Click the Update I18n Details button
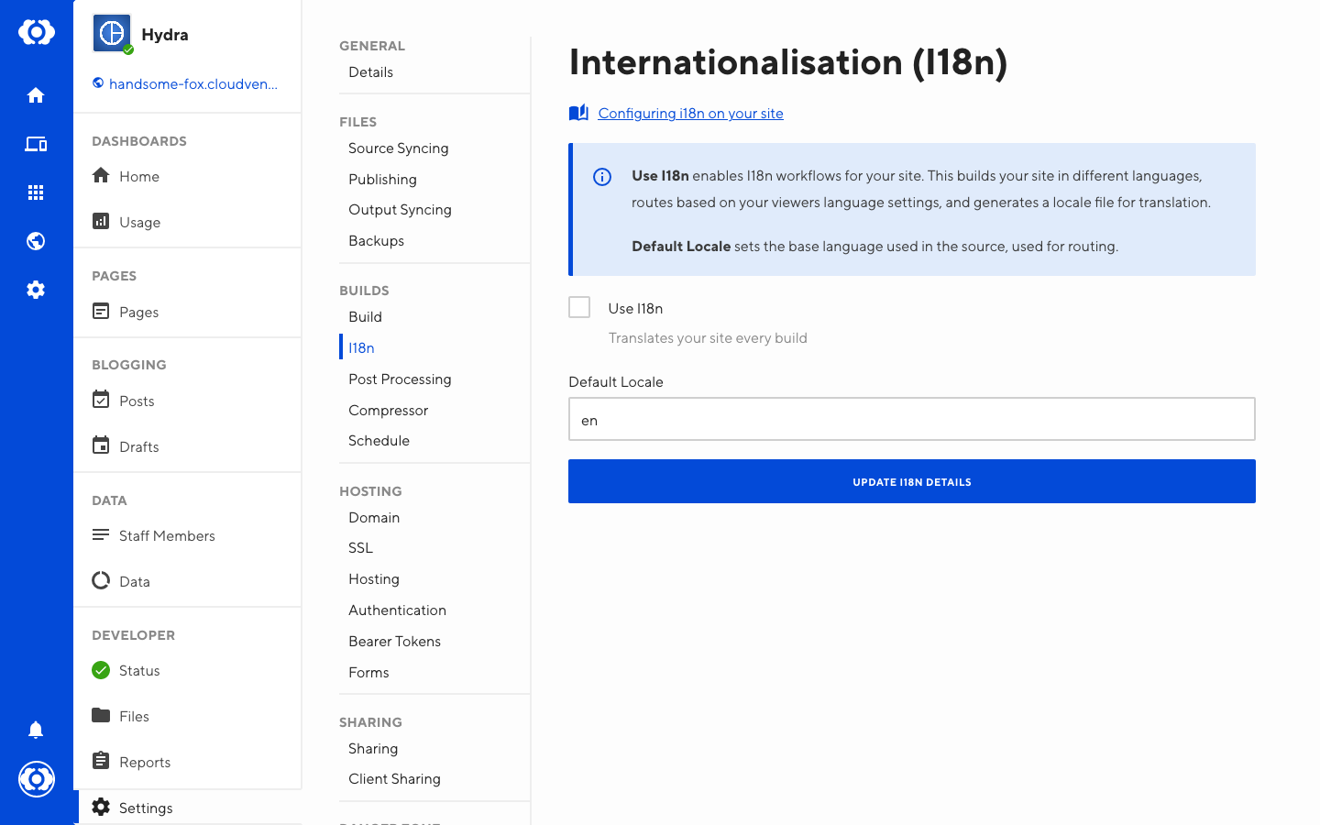This screenshot has width=1320, height=825. pos(912,481)
